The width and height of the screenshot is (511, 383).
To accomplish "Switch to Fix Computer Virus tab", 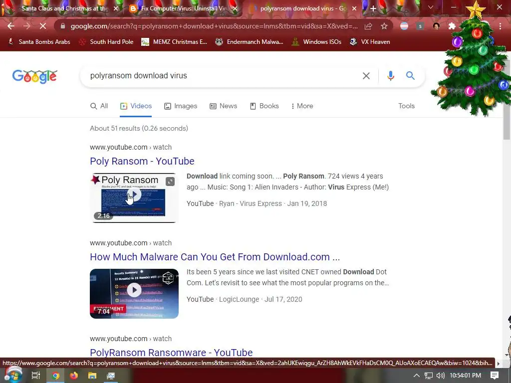I will click(183, 8).
